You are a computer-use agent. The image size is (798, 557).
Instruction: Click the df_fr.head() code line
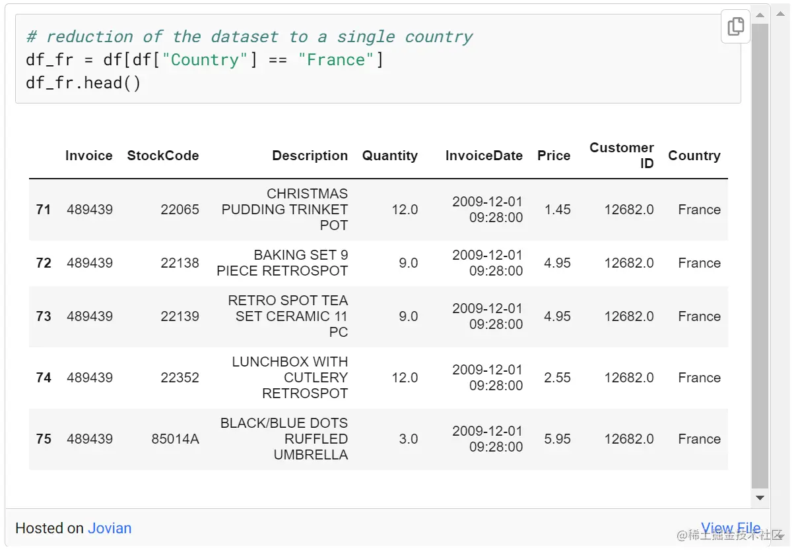[x=83, y=83]
